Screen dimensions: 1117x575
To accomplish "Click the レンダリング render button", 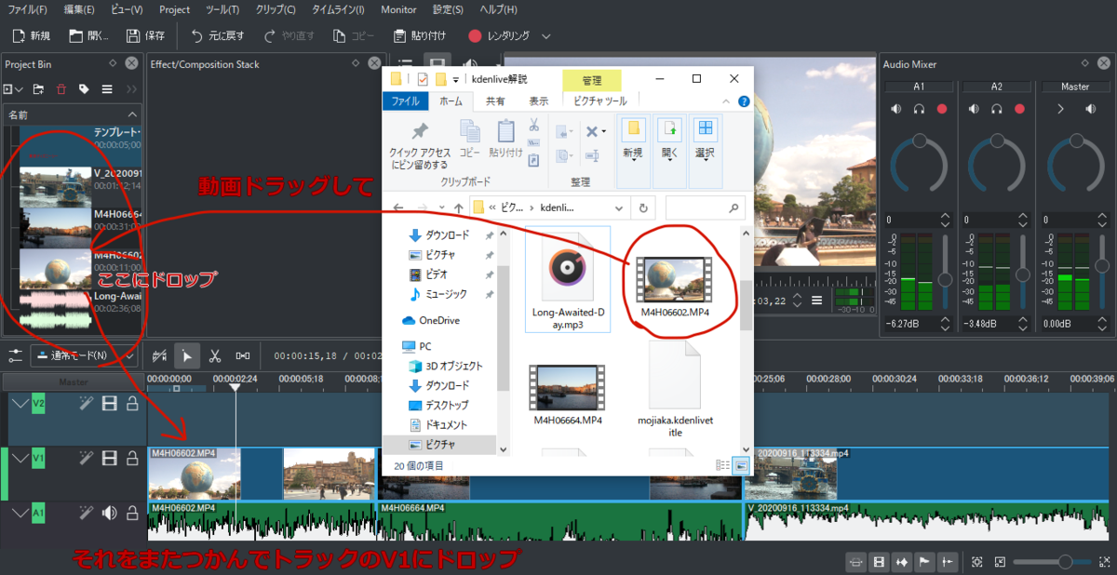I will pos(499,36).
